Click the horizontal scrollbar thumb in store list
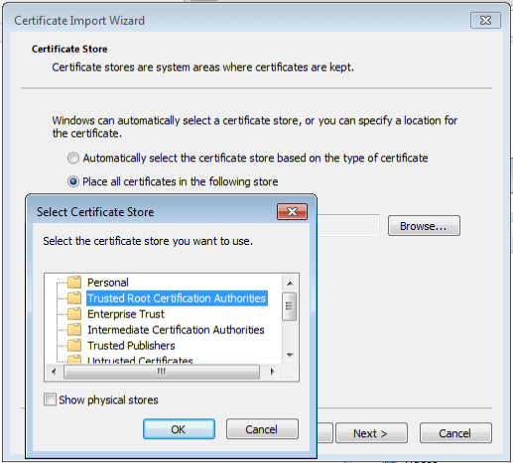This screenshot has width=513, height=463. (x=162, y=372)
